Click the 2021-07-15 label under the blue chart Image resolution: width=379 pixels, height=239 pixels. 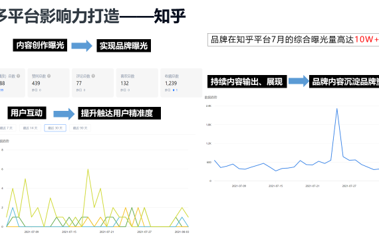click(275, 186)
